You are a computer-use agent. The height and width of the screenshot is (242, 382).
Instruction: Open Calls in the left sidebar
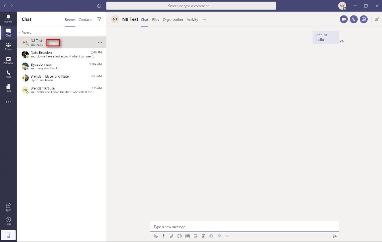pyautogui.click(x=8, y=74)
